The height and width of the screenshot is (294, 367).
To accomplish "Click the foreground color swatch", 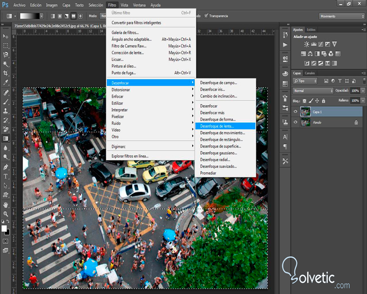I will click(4, 228).
